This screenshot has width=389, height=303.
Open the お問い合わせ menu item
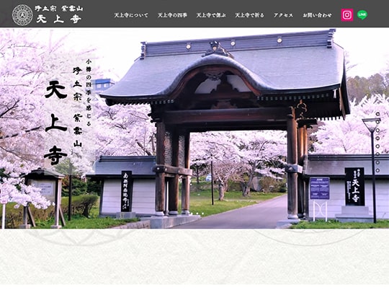317,15
